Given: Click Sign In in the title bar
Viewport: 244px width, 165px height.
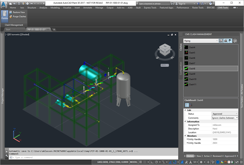Looking at the screenshot, I should click(x=182, y=3).
